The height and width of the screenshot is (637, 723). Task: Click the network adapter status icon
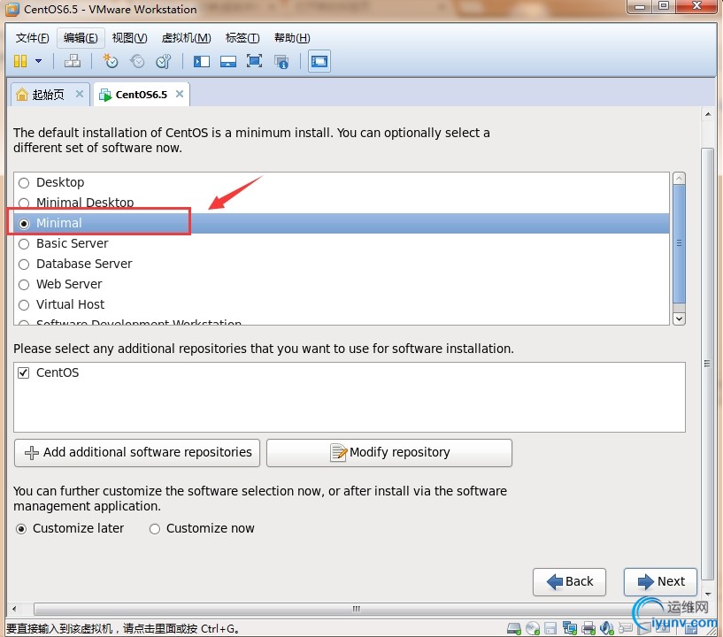(570, 628)
